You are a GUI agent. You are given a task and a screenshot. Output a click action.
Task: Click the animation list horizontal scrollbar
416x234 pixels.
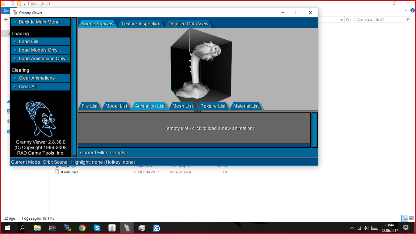194,146
